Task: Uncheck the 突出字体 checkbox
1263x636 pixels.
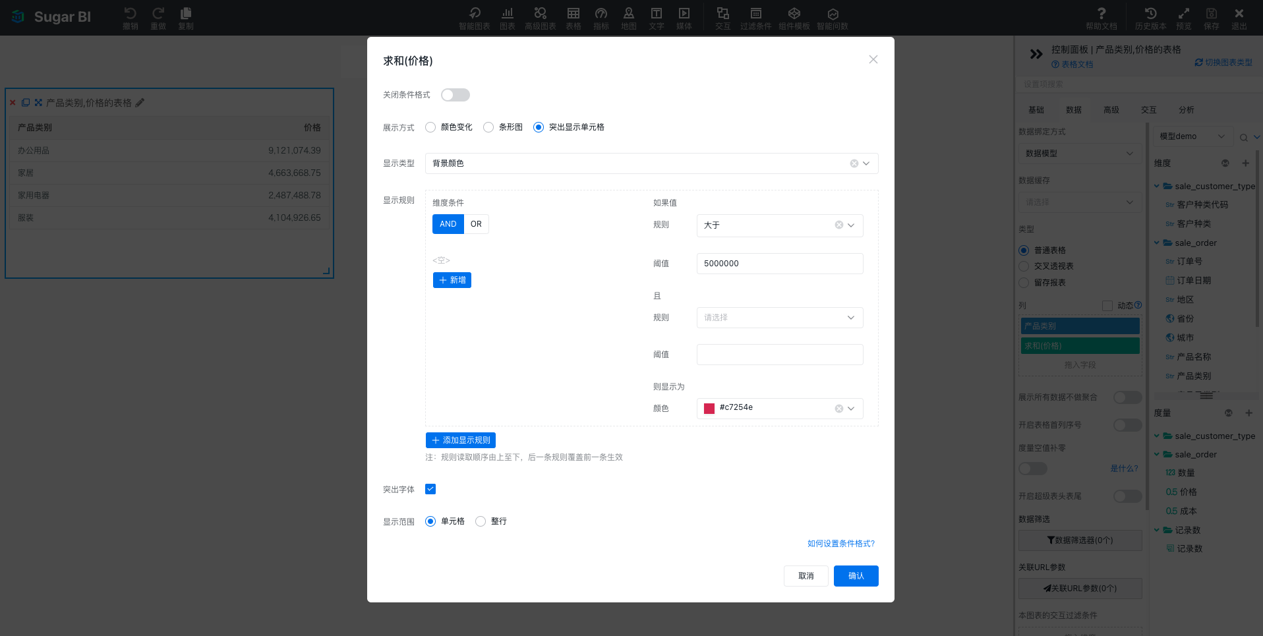Action: point(430,489)
